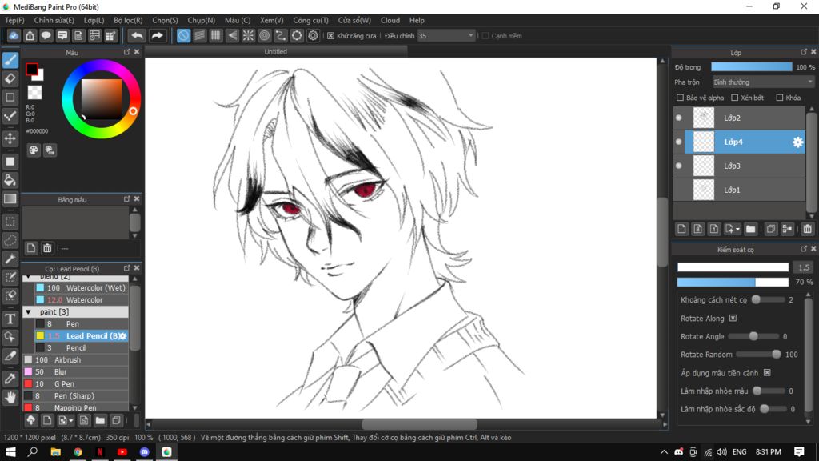This screenshot has width=819, height=461.
Task: Select the Brush tool in left toolbar
Action: [10, 60]
